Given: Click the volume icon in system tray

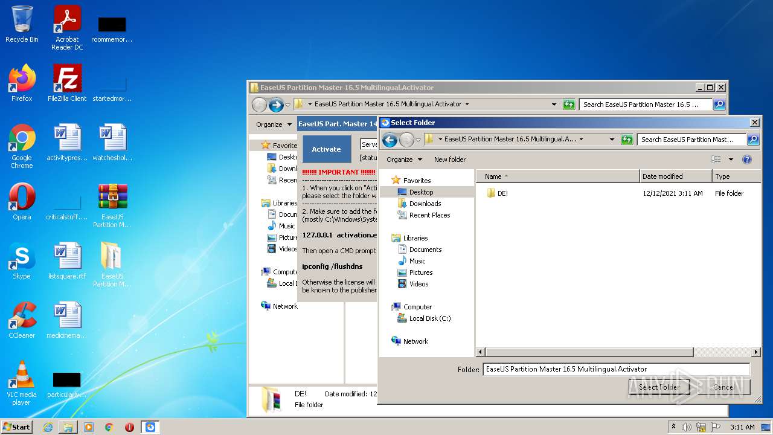Looking at the screenshot, I should point(686,427).
